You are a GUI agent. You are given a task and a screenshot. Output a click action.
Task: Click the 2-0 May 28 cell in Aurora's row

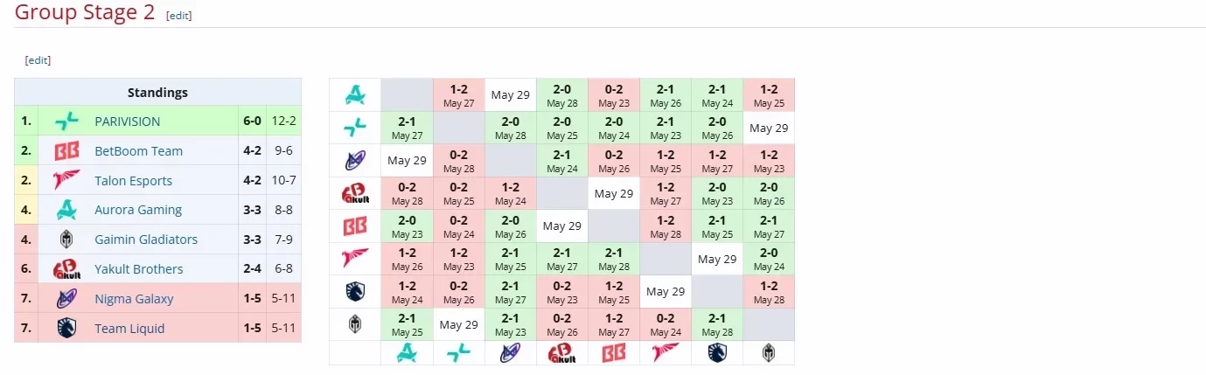coord(562,94)
